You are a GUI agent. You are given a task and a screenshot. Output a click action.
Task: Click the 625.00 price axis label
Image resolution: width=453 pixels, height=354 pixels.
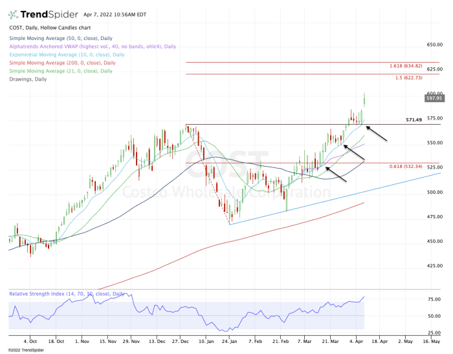tap(435, 69)
